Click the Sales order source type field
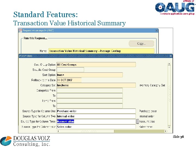This screenshot has width=196, height=147. [96, 127]
